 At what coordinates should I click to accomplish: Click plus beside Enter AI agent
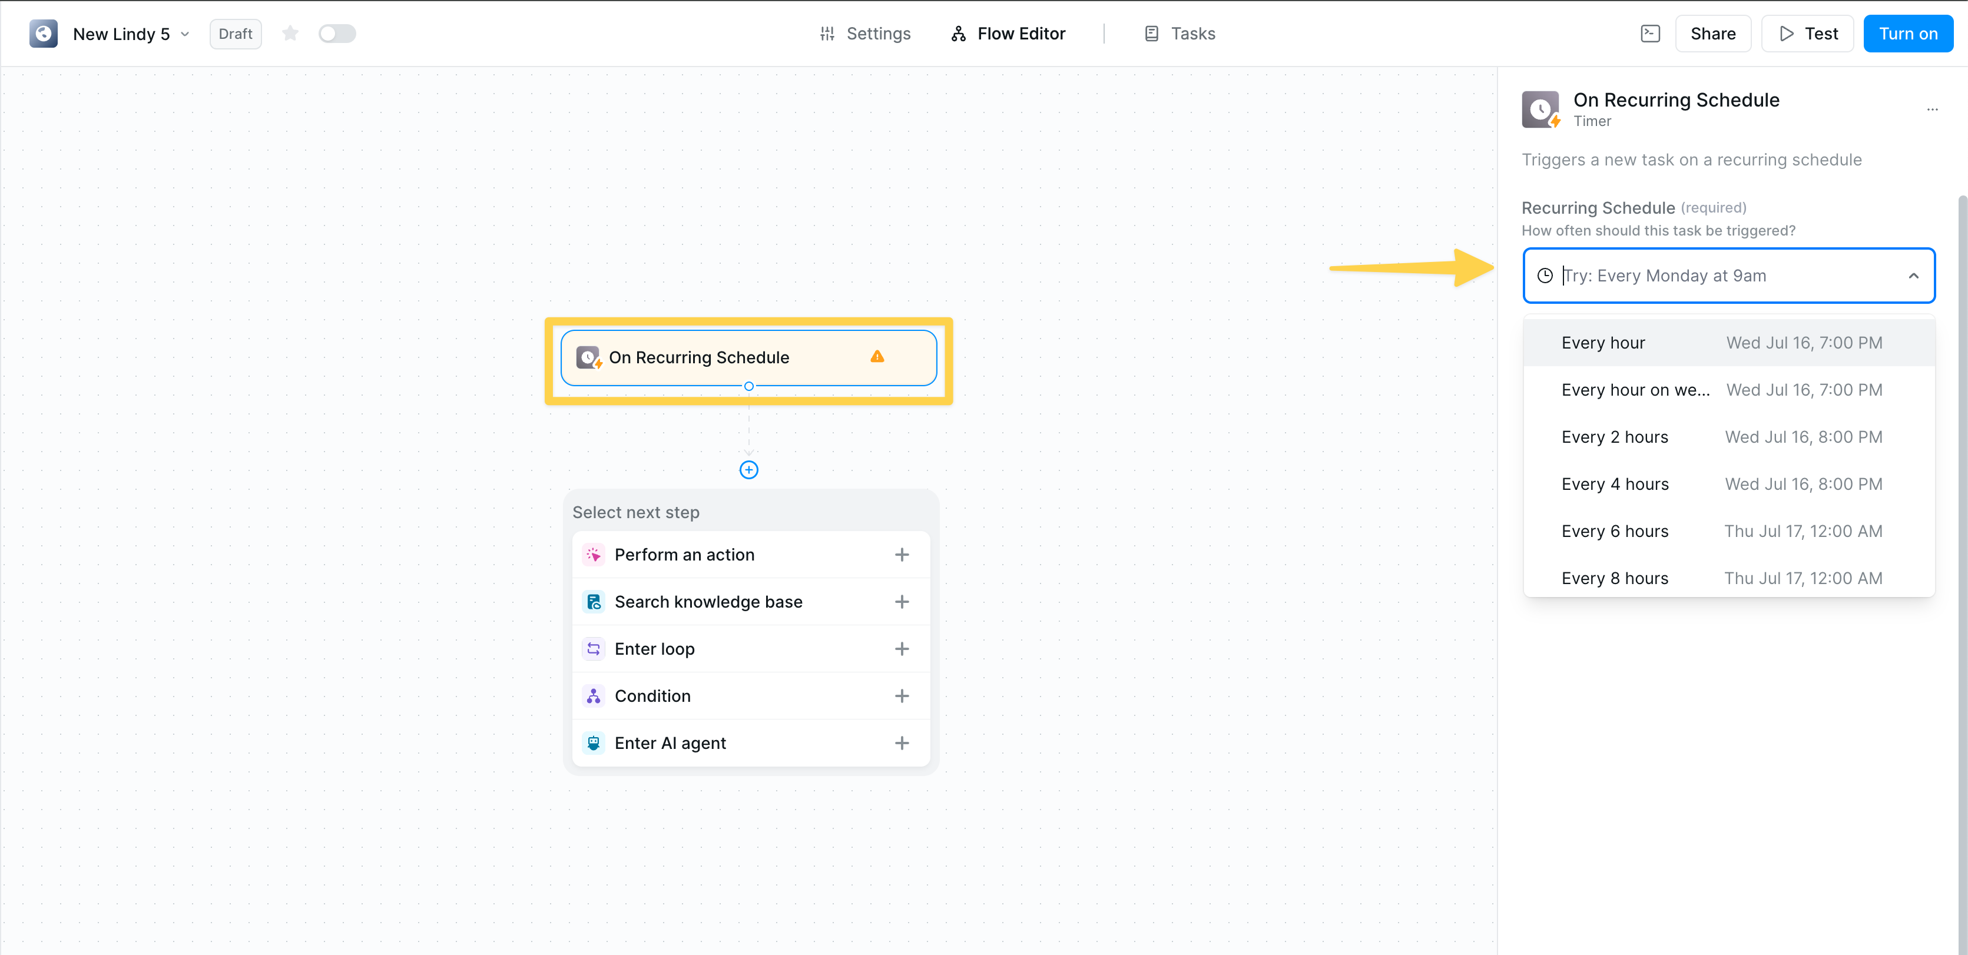tap(902, 744)
